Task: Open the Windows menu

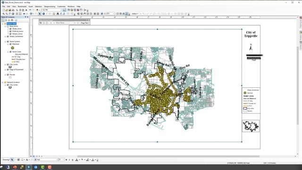Action: 71,7
